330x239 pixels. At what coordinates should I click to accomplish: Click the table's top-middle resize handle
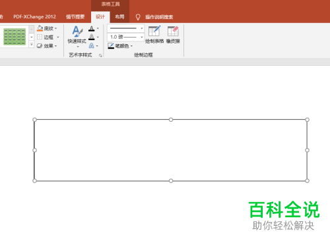[171, 120]
